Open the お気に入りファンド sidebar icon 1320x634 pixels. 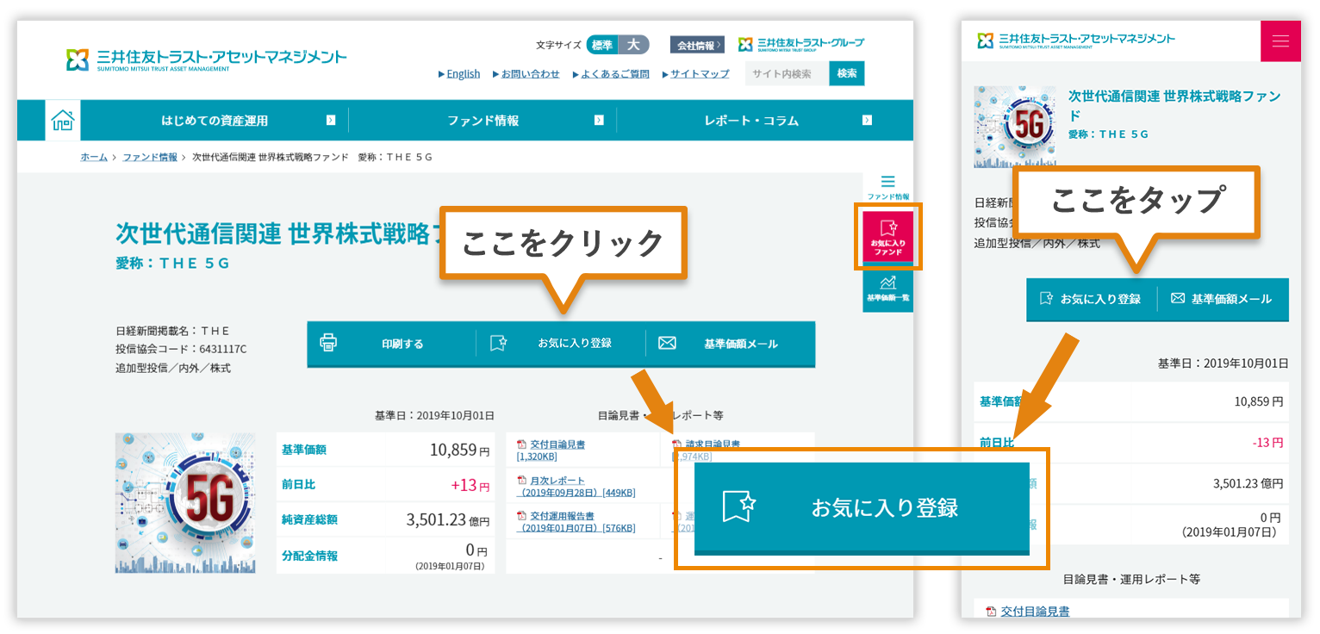(x=887, y=237)
